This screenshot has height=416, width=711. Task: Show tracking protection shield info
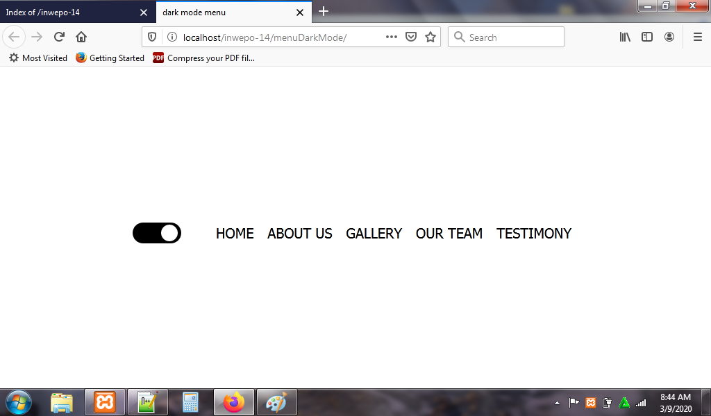pyautogui.click(x=152, y=37)
